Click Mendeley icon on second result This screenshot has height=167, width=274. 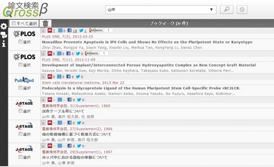tap(50, 53)
